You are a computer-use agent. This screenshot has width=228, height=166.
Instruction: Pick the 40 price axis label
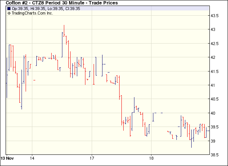[214, 113]
